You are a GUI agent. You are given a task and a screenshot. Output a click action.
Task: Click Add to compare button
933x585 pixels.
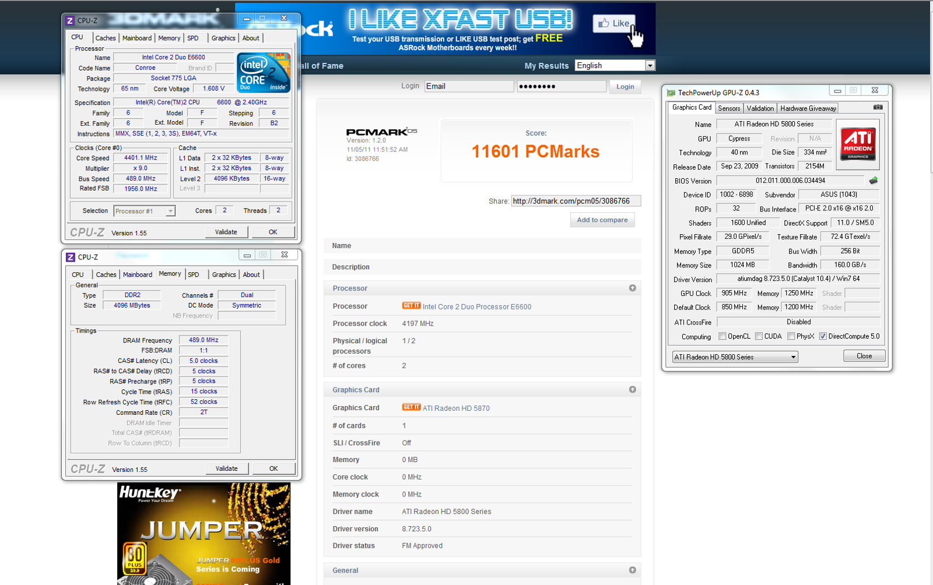pyautogui.click(x=602, y=220)
